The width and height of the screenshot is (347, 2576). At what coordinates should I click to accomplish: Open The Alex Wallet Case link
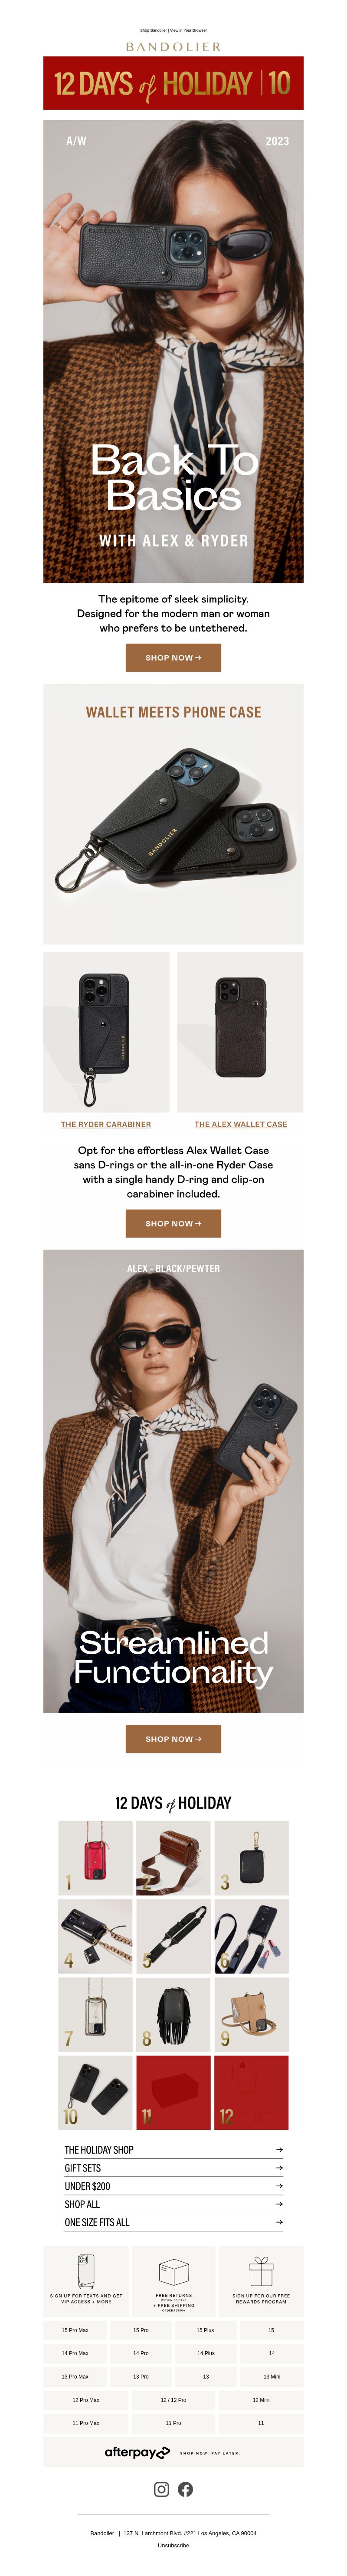tap(240, 1124)
